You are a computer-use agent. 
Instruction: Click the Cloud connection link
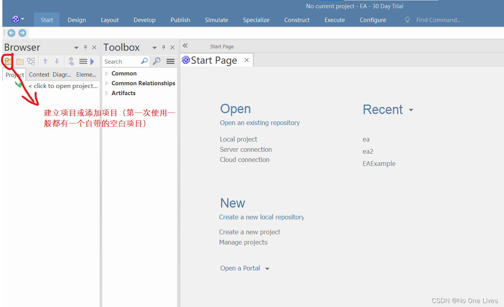tap(245, 160)
